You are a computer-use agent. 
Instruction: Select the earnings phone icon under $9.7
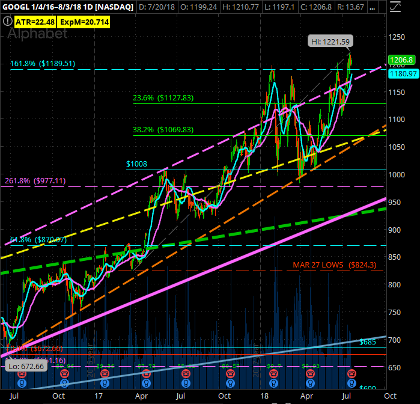point(273,373)
